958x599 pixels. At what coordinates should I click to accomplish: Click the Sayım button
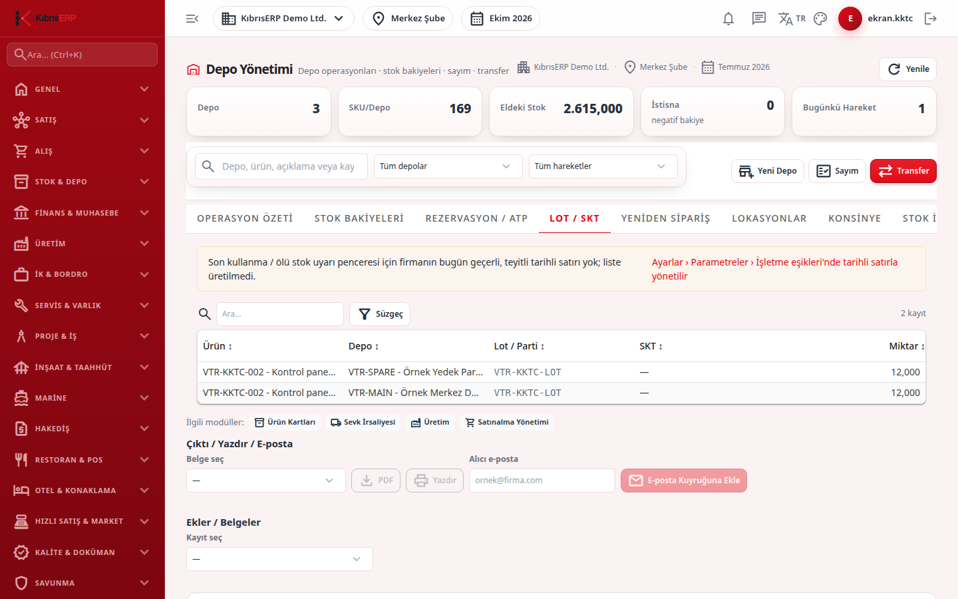coord(837,171)
